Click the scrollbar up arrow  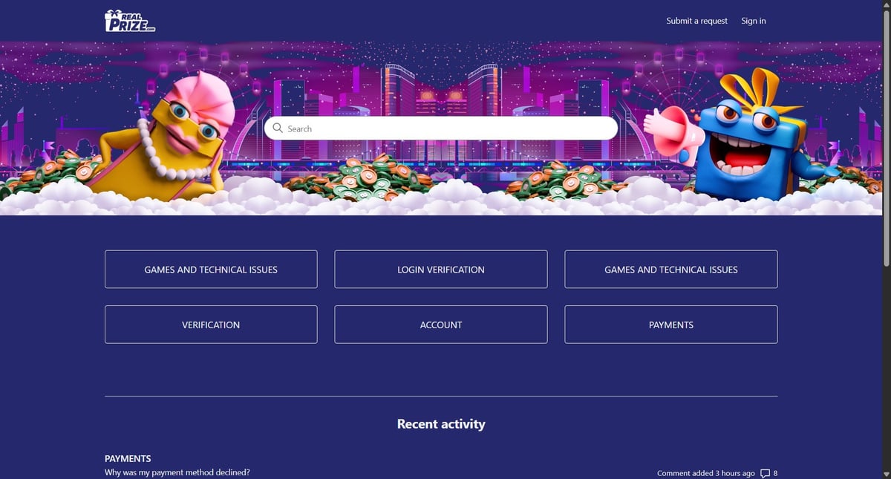click(886, 4)
